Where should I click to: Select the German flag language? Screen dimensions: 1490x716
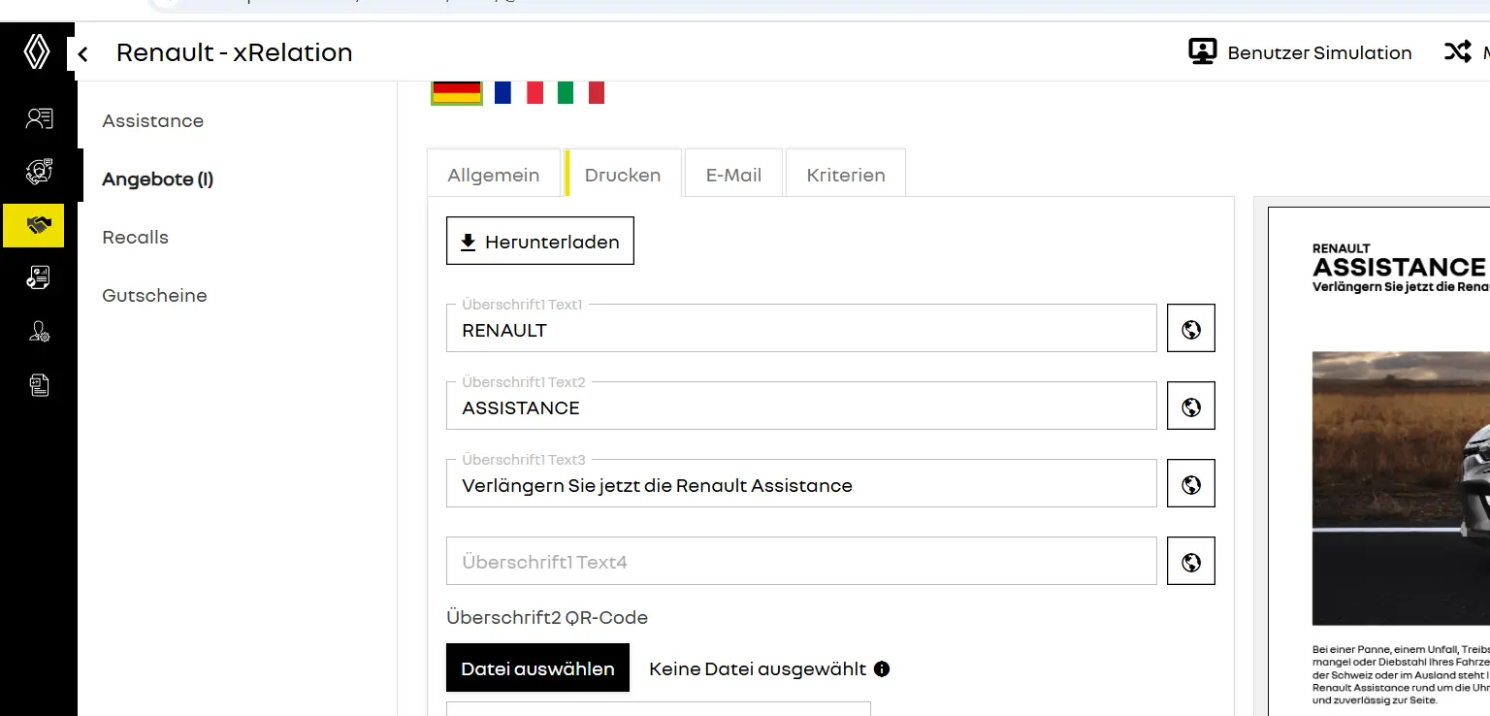tap(457, 91)
